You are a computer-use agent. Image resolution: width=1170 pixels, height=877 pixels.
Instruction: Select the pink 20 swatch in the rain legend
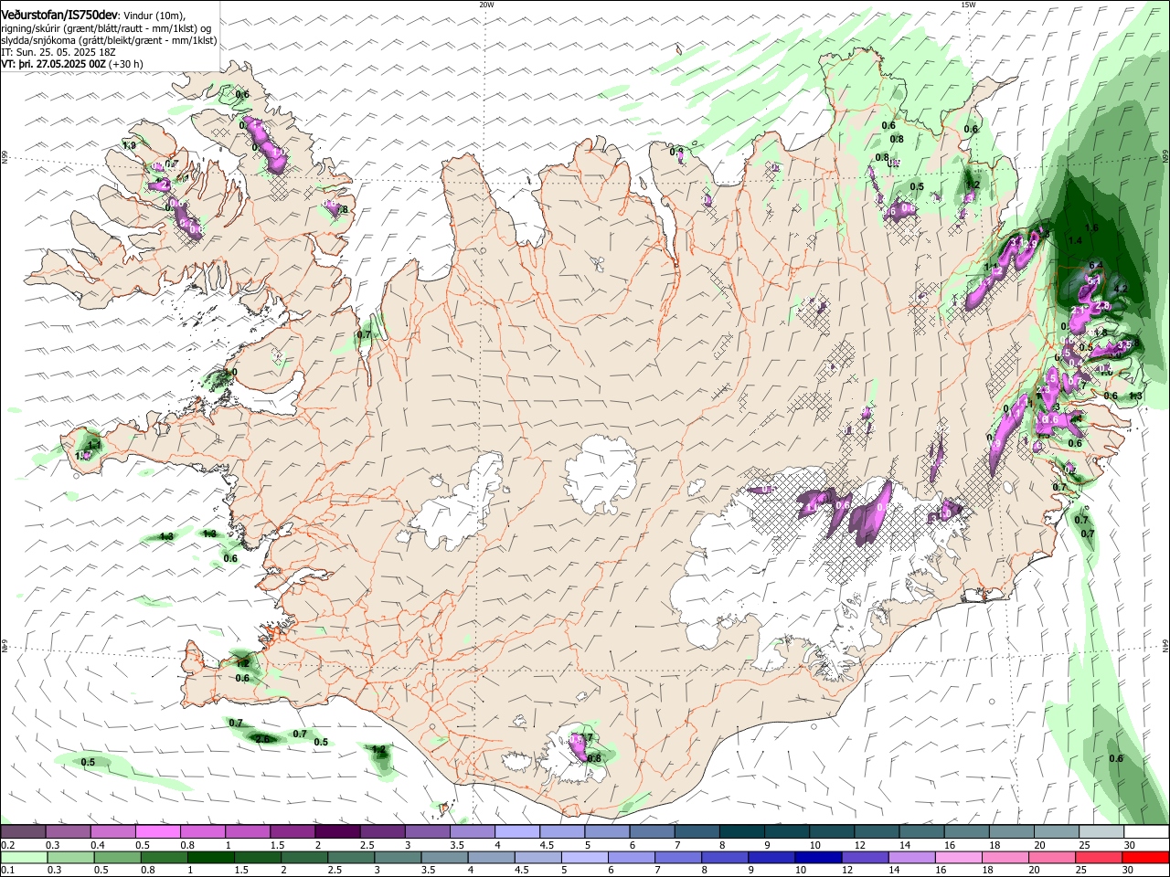pos(1052,857)
